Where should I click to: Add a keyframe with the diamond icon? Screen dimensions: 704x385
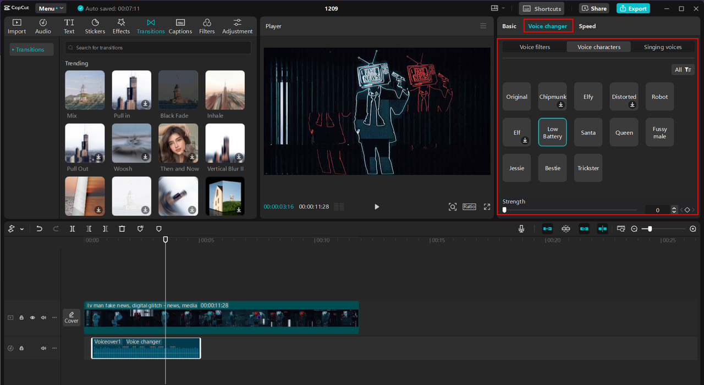click(687, 210)
